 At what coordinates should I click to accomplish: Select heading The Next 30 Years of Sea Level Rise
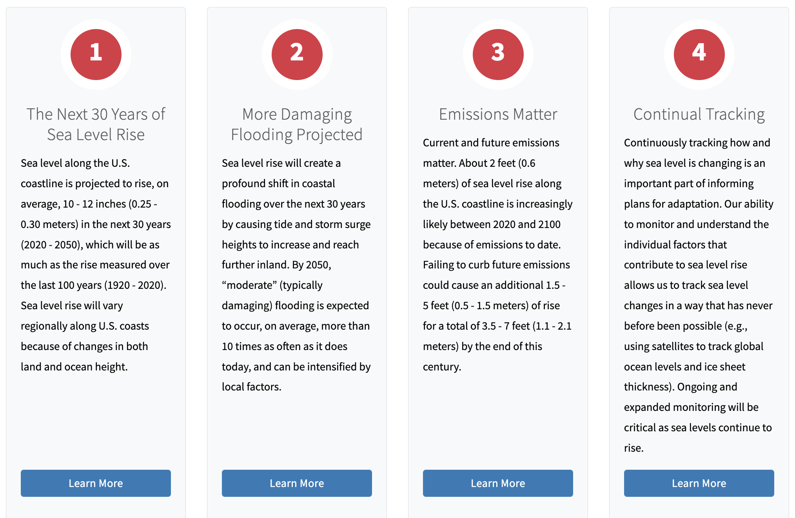click(96, 124)
